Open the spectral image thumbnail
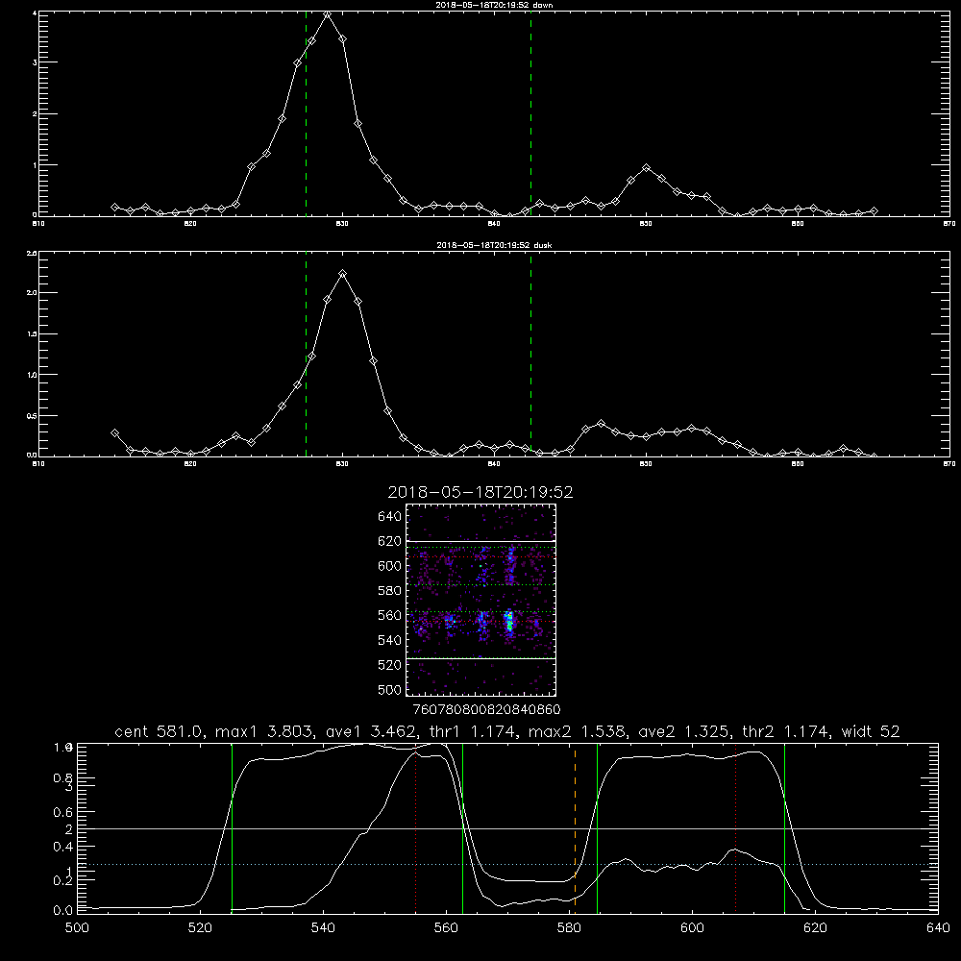Viewport: 961px width, 961px height. pyautogui.click(x=480, y=600)
